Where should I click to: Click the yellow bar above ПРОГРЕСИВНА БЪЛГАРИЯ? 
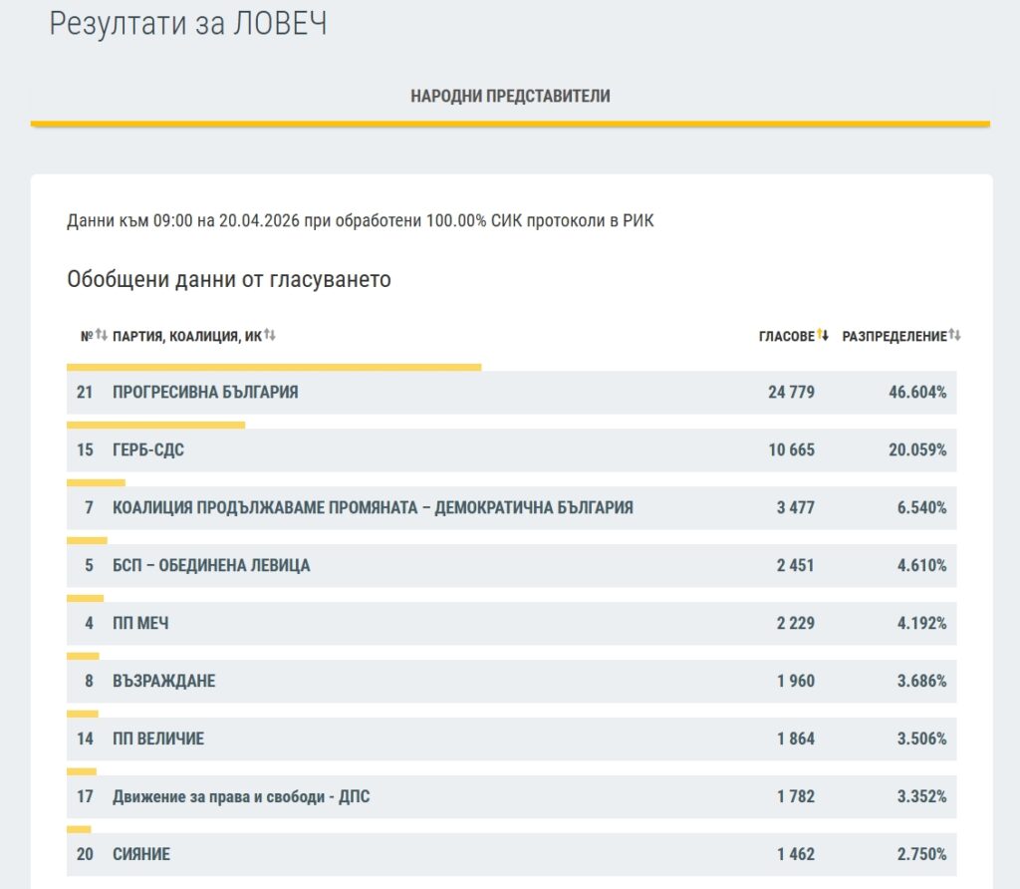(x=274, y=368)
